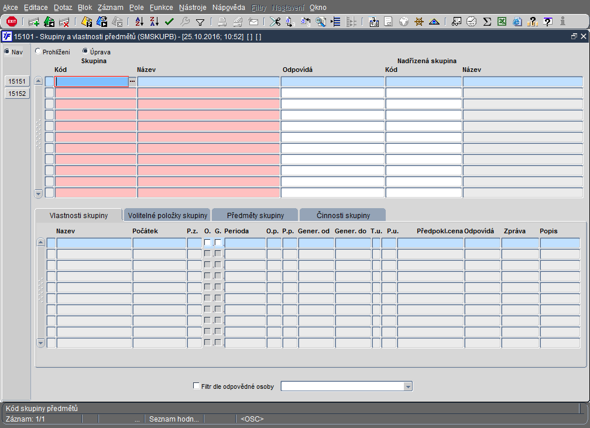Restore the SMSKUPB inner window
Screen dimensions: 590x428
(574, 36)
